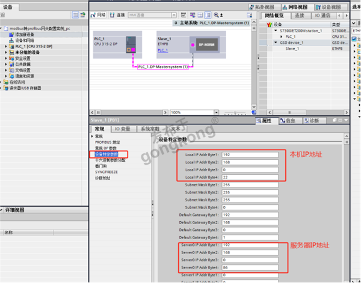The width and height of the screenshot is (361, 283).
Task: Toggle the highlighted page-layout toolbar icon
Action: (x=208, y=15)
